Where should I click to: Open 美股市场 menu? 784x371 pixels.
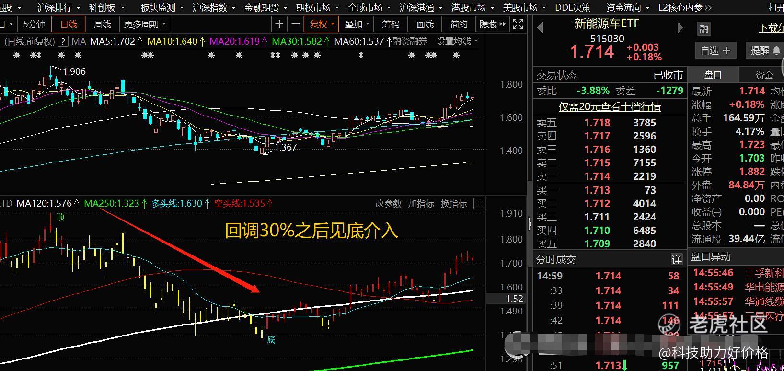[524, 7]
